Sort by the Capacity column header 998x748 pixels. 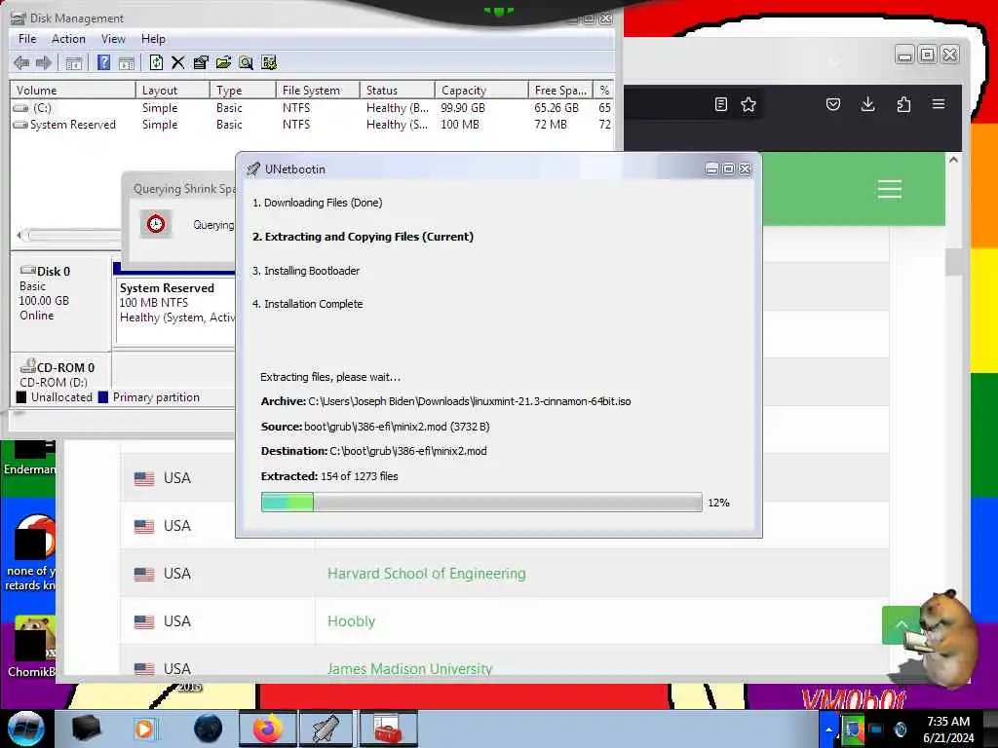pyautogui.click(x=481, y=91)
